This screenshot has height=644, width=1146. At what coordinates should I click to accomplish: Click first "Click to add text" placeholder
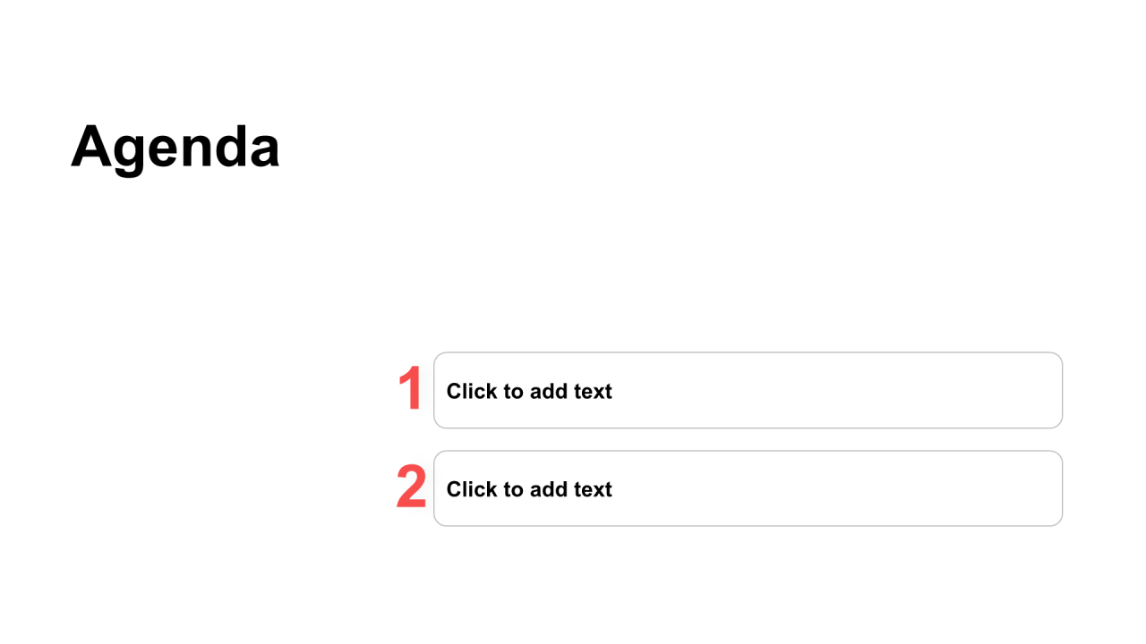529,391
